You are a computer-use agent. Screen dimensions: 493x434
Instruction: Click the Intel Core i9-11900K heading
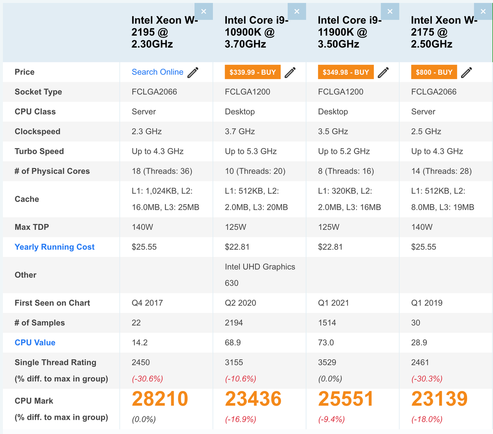pyautogui.click(x=350, y=32)
